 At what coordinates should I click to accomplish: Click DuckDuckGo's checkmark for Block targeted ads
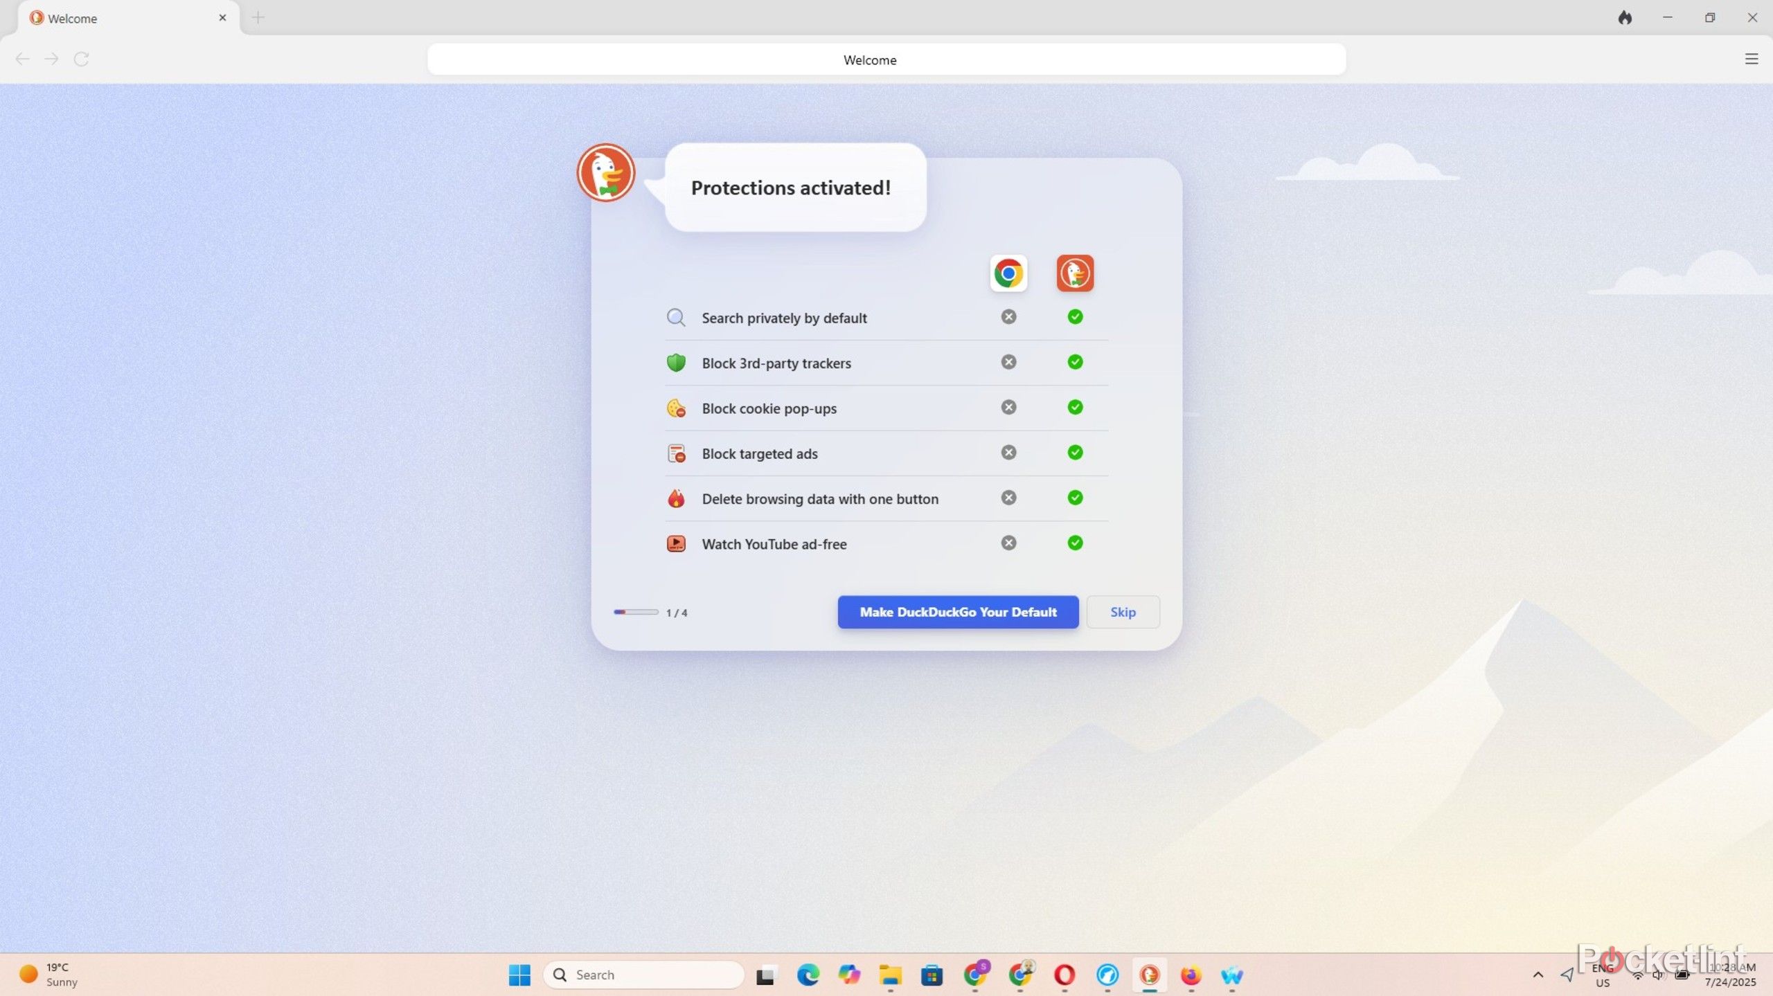(x=1075, y=453)
